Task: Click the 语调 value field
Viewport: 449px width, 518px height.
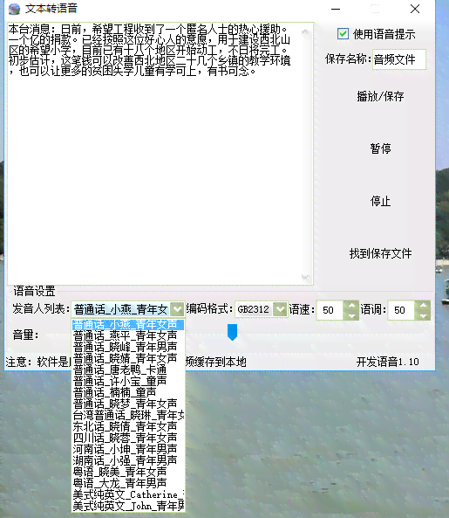Action: point(402,310)
